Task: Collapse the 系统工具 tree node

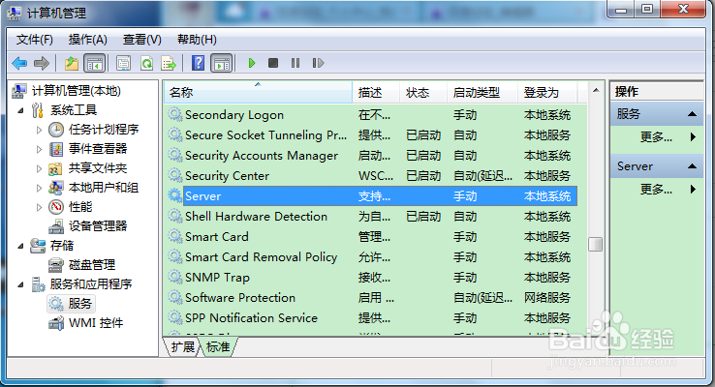Action: pyautogui.click(x=20, y=110)
